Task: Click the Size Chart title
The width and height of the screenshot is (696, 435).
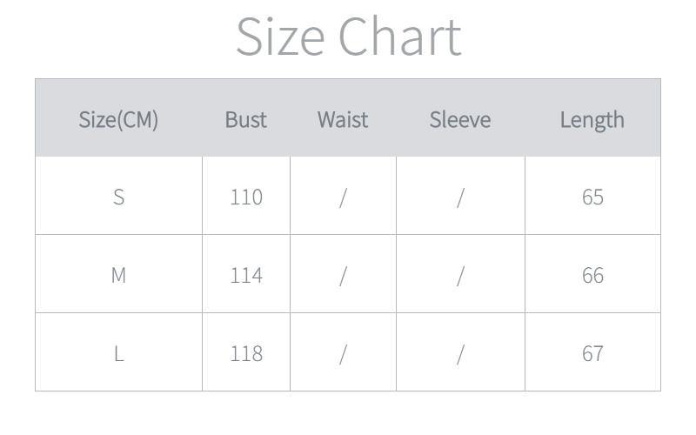Action: (348, 37)
